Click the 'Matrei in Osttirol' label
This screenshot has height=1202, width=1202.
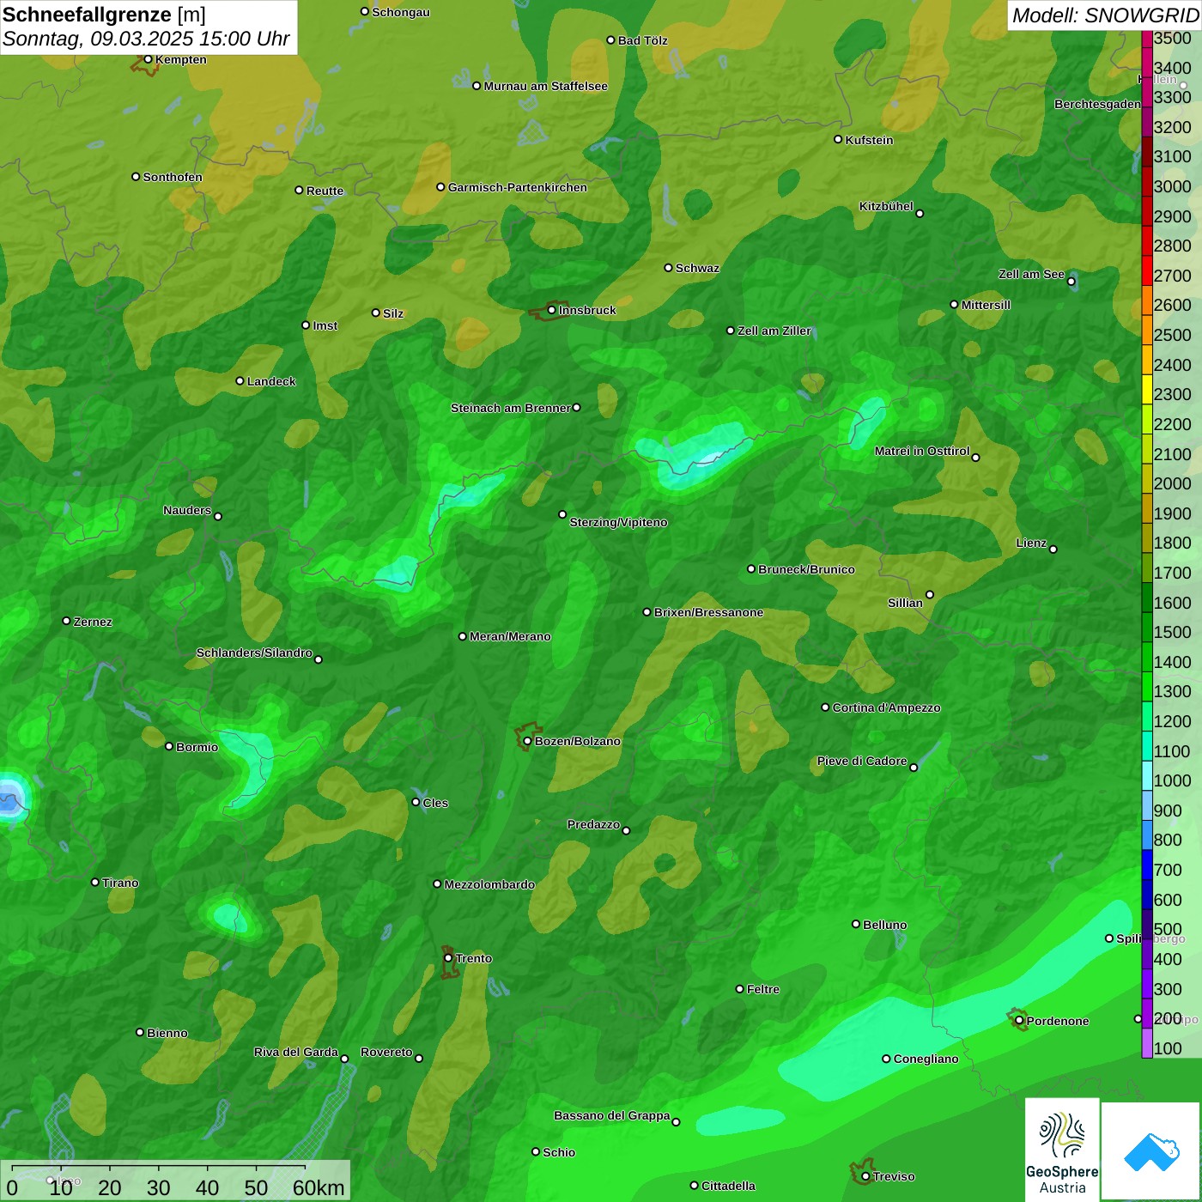coord(922,451)
